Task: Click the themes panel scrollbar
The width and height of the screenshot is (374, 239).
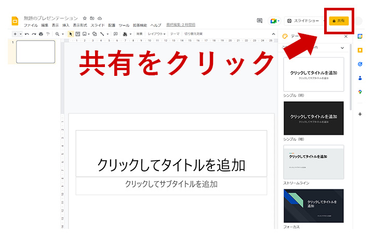Action: click(x=351, y=77)
